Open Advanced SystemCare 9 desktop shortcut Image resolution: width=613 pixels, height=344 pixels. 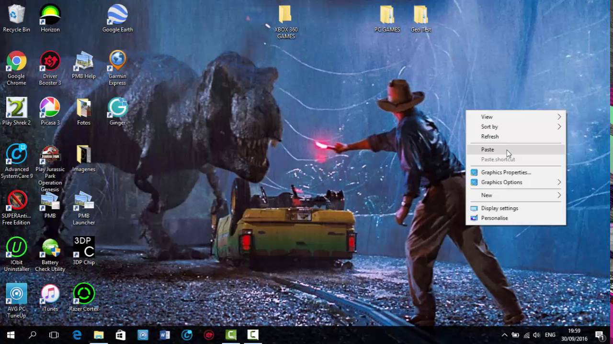click(17, 161)
